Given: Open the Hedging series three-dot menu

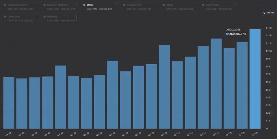Looking at the screenshot, I should click(x=77, y=17).
